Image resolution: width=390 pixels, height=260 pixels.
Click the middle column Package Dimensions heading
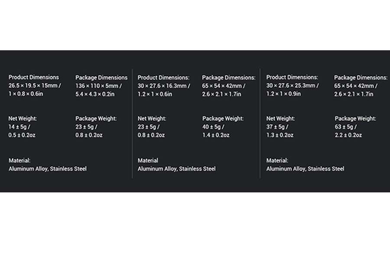pos(228,78)
